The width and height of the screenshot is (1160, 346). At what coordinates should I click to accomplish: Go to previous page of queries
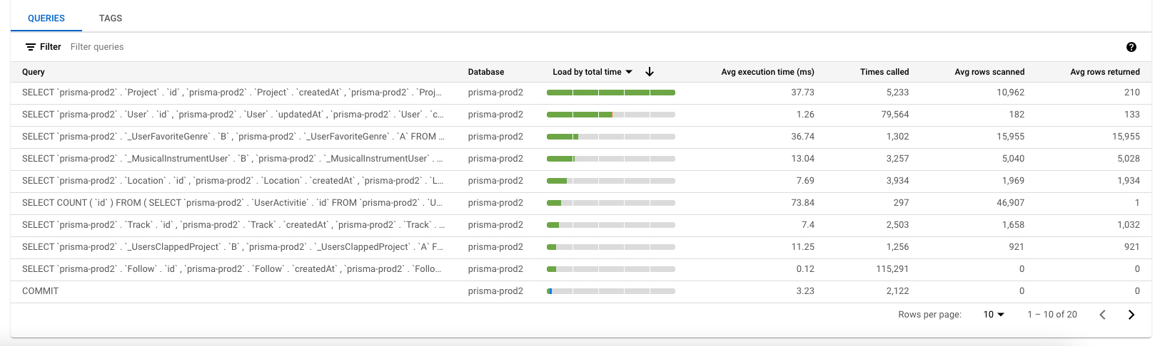pos(1103,315)
